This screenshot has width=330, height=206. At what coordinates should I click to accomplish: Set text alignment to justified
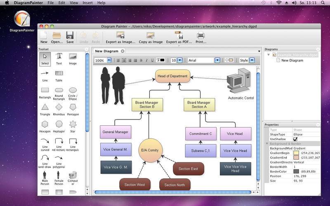tap(135, 60)
